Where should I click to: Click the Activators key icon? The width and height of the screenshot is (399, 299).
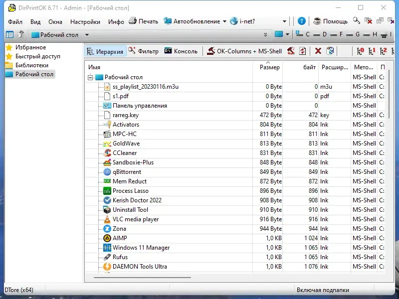pyautogui.click(x=107, y=125)
